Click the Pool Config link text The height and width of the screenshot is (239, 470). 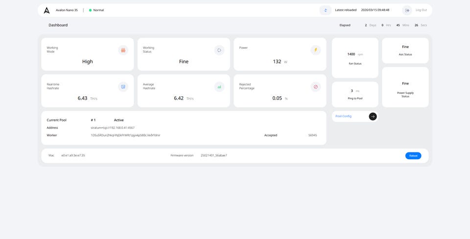tap(343, 116)
